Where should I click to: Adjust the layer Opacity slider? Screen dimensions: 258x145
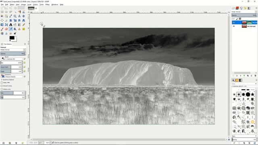click(x=244, y=15)
